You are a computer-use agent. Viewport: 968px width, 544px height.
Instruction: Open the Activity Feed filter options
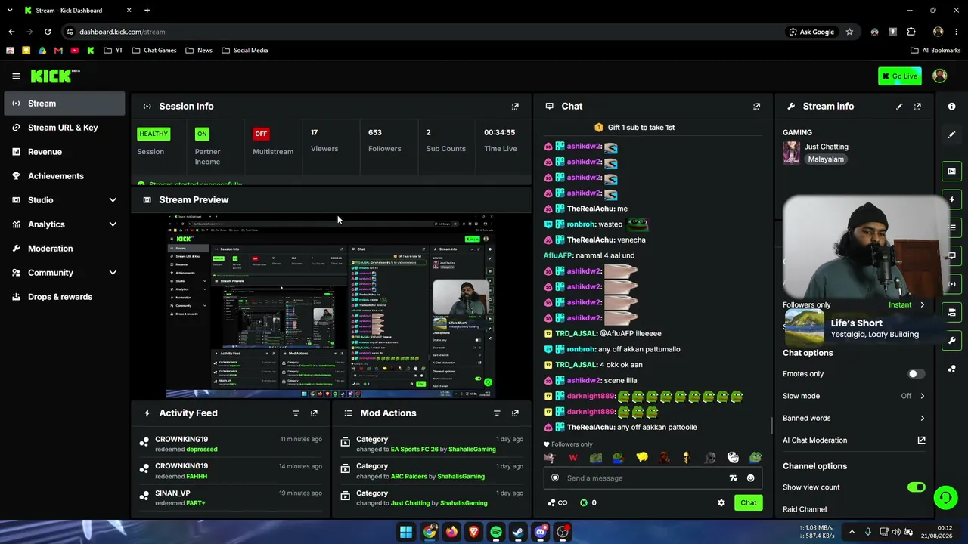pyautogui.click(x=296, y=413)
